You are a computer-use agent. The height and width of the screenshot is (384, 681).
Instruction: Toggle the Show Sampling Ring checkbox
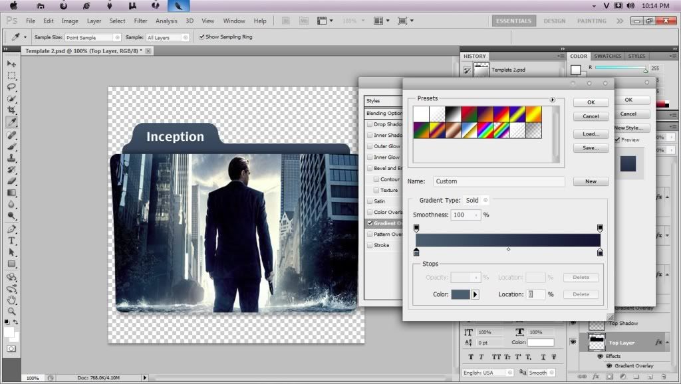202,37
